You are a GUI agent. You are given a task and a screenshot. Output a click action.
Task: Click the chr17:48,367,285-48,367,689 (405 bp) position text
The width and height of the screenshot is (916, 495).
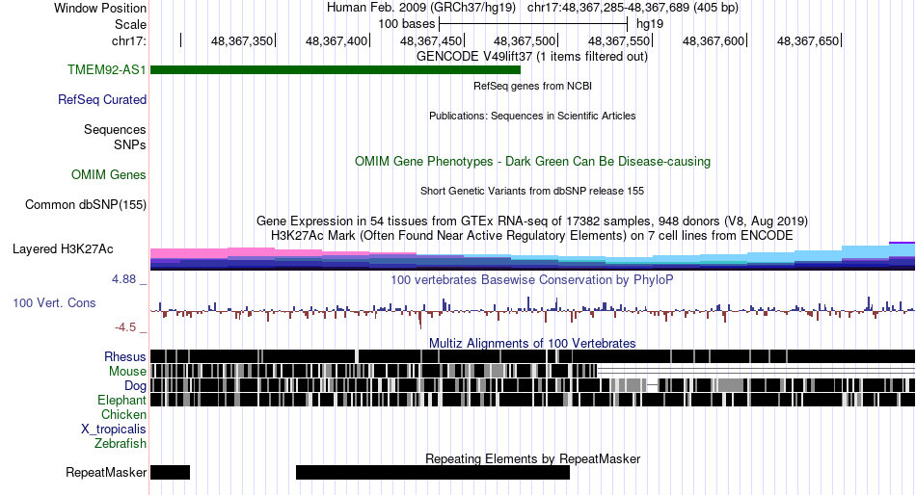pos(633,8)
